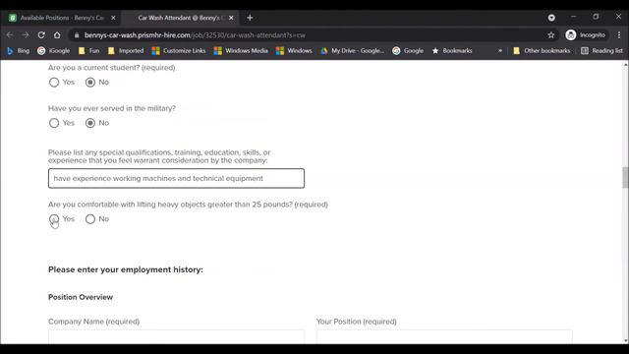Click the circular icon in the tab strip
The width and height of the screenshot is (629, 354).
tap(551, 18)
